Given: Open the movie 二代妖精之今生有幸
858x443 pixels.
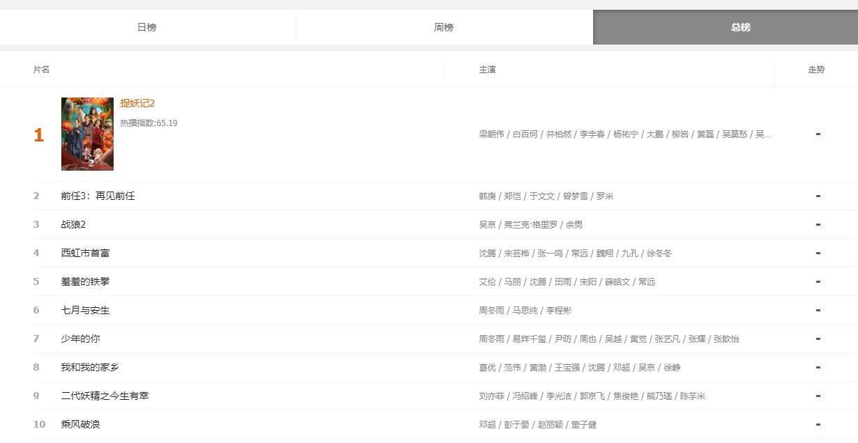Looking at the screenshot, I should pos(105,396).
